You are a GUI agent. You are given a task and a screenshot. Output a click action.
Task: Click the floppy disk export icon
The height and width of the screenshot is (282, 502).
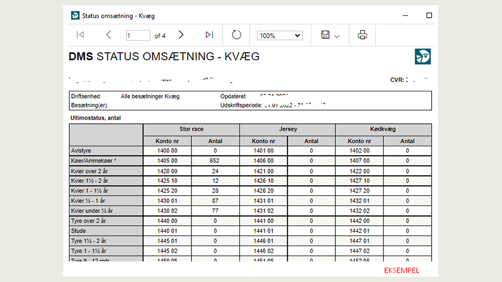(325, 35)
